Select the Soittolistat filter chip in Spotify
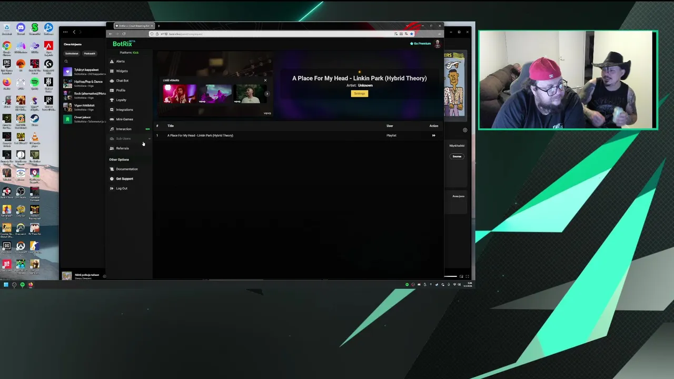The height and width of the screenshot is (379, 674). click(x=72, y=54)
